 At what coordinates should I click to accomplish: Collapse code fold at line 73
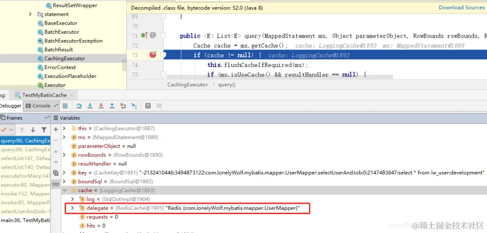(x=163, y=55)
